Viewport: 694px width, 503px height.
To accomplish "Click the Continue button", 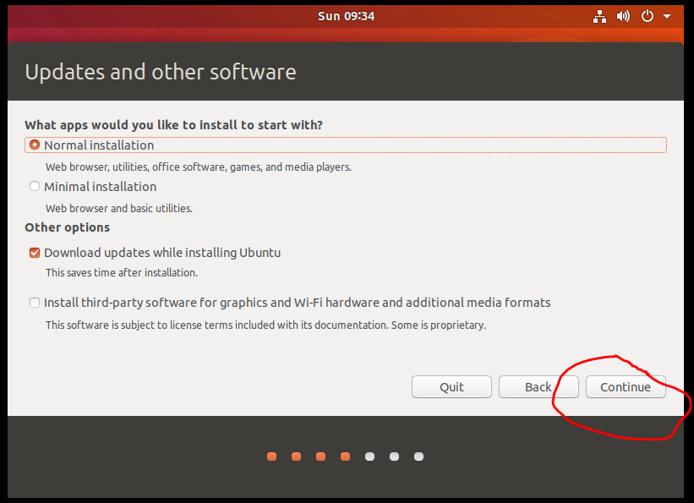I will click(x=626, y=386).
